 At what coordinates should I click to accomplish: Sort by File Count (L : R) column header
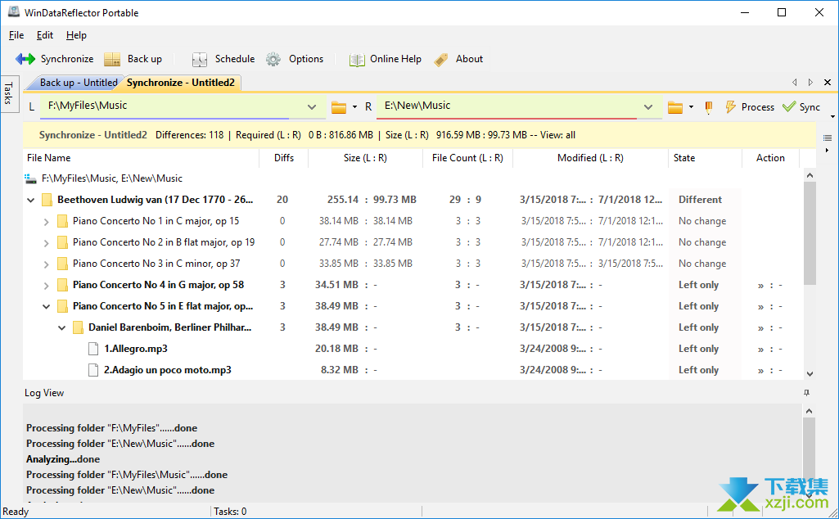(x=467, y=158)
